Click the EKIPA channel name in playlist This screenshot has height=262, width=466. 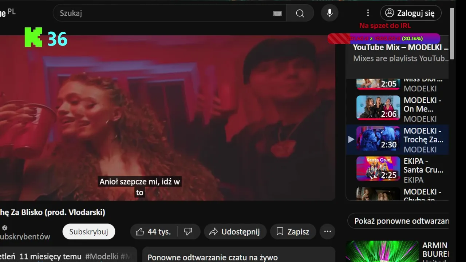[413, 180]
